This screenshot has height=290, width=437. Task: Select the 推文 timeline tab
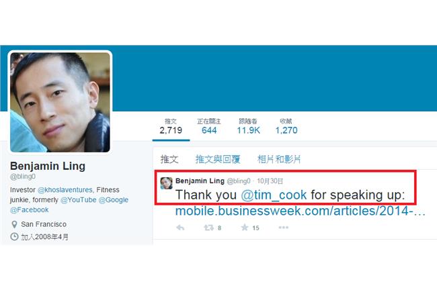click(x=169, y=159)
